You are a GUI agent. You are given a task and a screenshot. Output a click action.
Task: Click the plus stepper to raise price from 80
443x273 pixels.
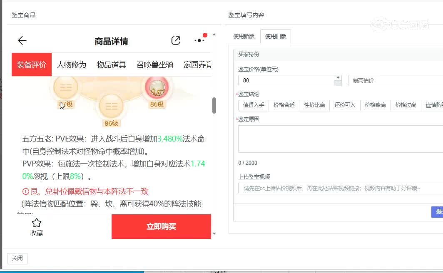[x=338, y=77]
